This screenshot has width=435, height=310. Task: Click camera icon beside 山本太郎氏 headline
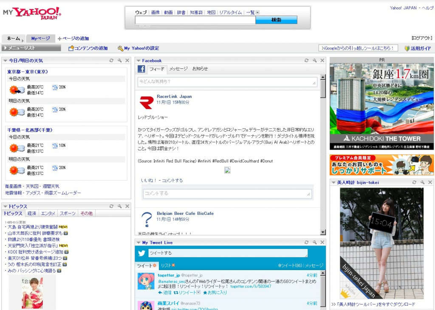[66, 233]
